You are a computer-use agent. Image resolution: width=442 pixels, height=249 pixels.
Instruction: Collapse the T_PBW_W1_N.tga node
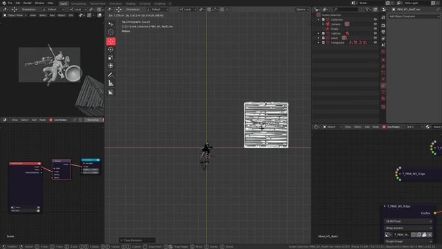(385, 206)
